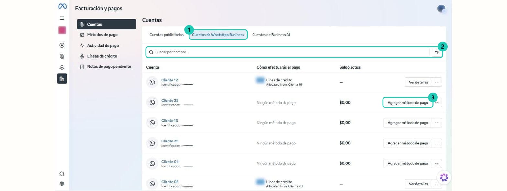Click the Facturación y pagos heading
Image resolution: width=507 pixels, height=191 pixels.
(99, 9)
